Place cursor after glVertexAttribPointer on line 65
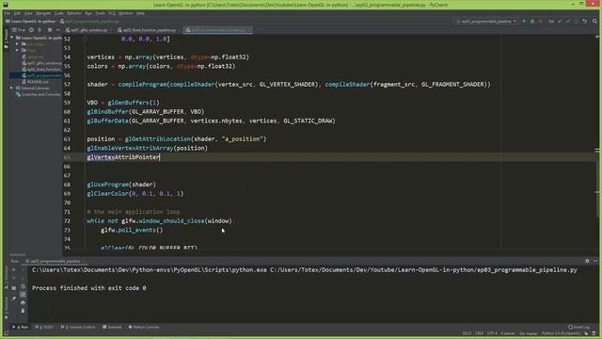602x339 pixels. point(159,157)
